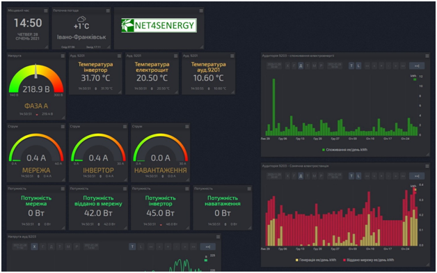
Task: Click the cloud weather icon above +1°C
Action: tap(81, 19)
